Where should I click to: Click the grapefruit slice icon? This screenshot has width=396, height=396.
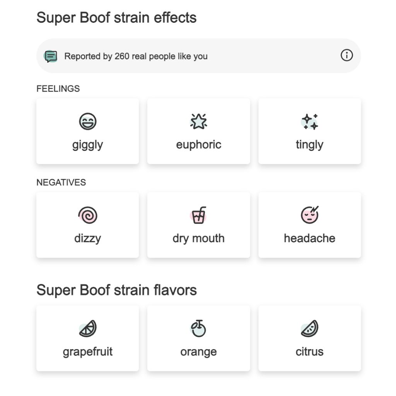88,329
